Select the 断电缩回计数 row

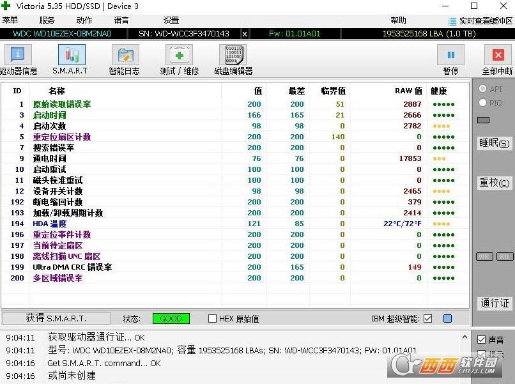coord(235,202)
